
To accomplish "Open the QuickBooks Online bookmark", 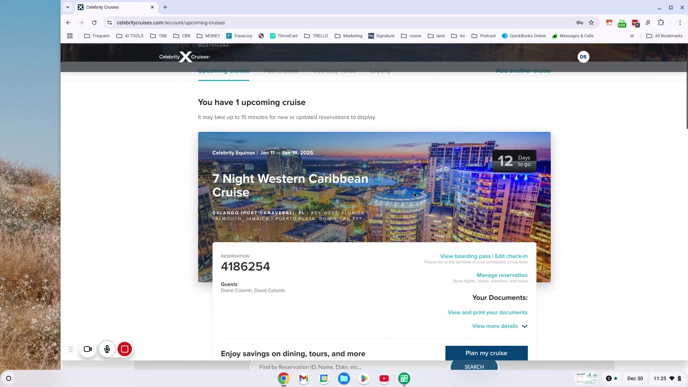I will 524,36.
